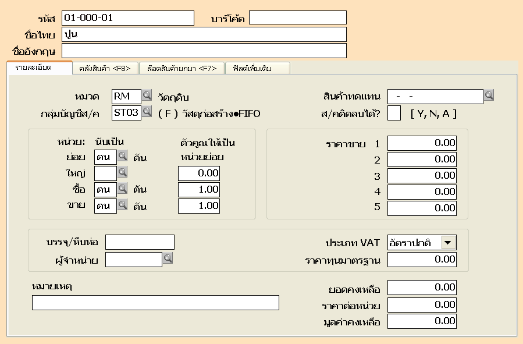Switch to คลังสินค้า <F8> tab

coord(105,69)
